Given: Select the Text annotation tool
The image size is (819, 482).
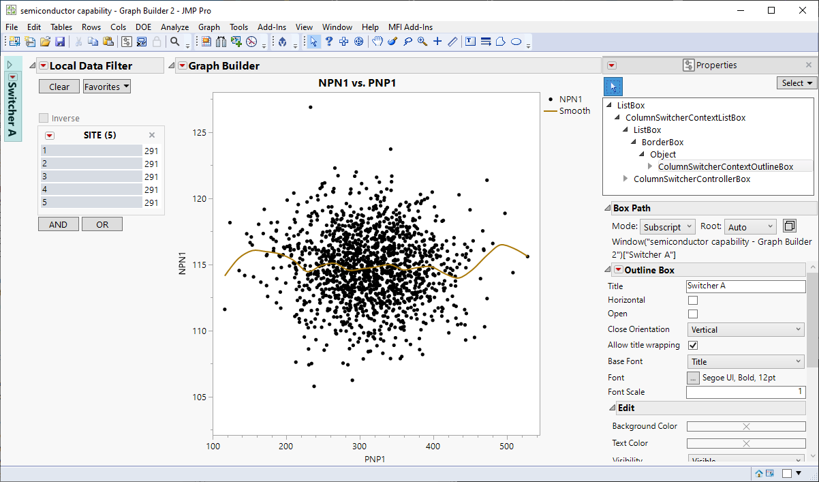Looking at the screenshot, I should (470, 42).
